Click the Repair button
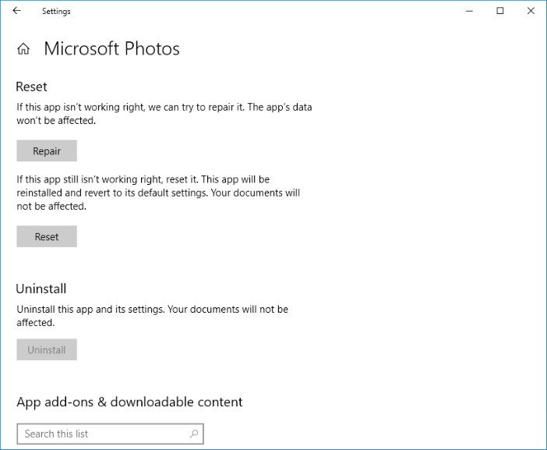The image size is (547, 450). [47, 151]
